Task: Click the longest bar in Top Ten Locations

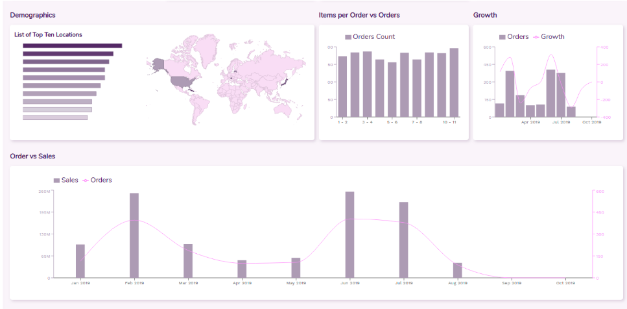Action: click(72, 46)
